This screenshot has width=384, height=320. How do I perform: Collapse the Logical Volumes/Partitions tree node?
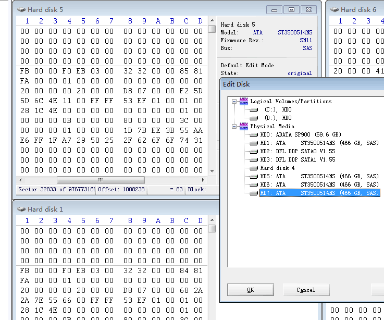tap(234, 101)
